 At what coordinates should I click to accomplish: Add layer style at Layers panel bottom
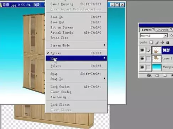pyautogui.click(x=149, y=75)
